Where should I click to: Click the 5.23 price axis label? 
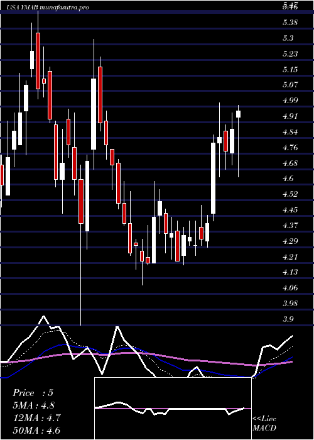(290, 53)
